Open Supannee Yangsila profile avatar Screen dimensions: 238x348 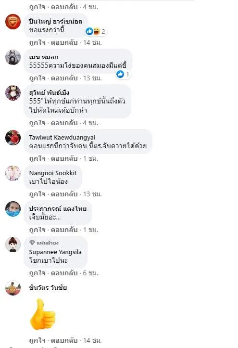click(x=13, y=245)
